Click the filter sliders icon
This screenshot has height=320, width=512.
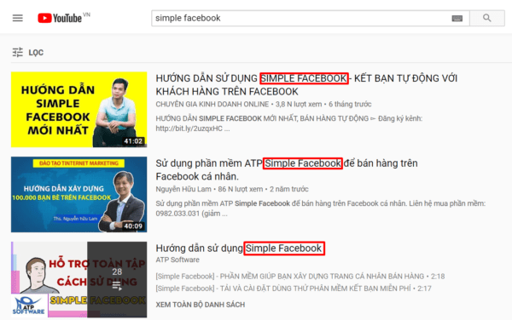click(x=18, y=52)
